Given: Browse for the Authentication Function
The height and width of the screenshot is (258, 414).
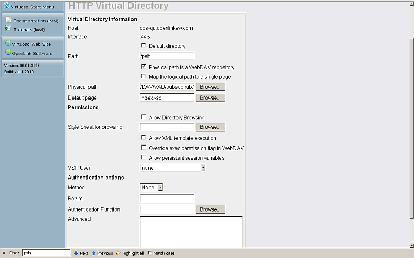Looking at the screenshot, I should [210, 209].
